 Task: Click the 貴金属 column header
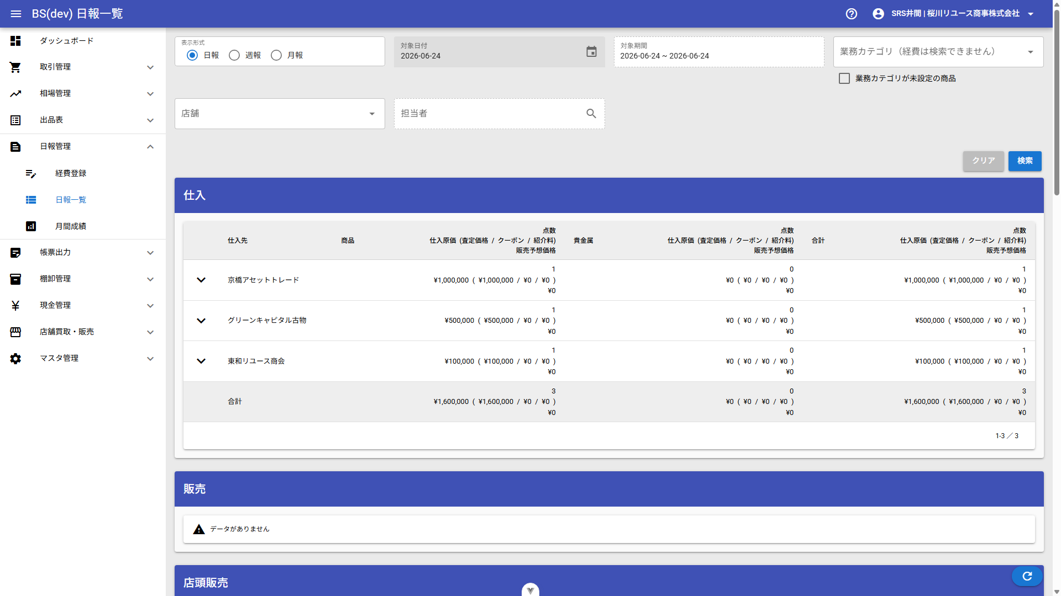tap(583, 241)
